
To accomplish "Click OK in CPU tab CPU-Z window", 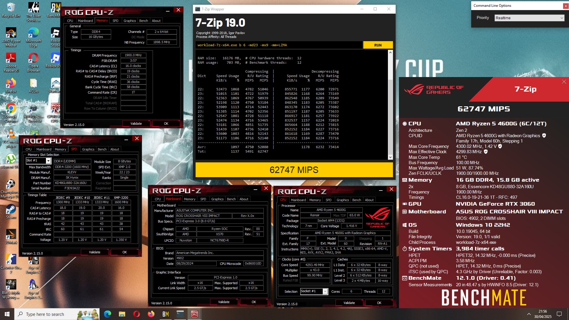I will [x=379, y=303].
